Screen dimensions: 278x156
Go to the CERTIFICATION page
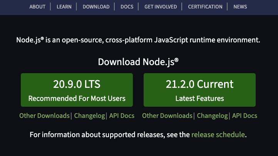click(x=205, y=7)
